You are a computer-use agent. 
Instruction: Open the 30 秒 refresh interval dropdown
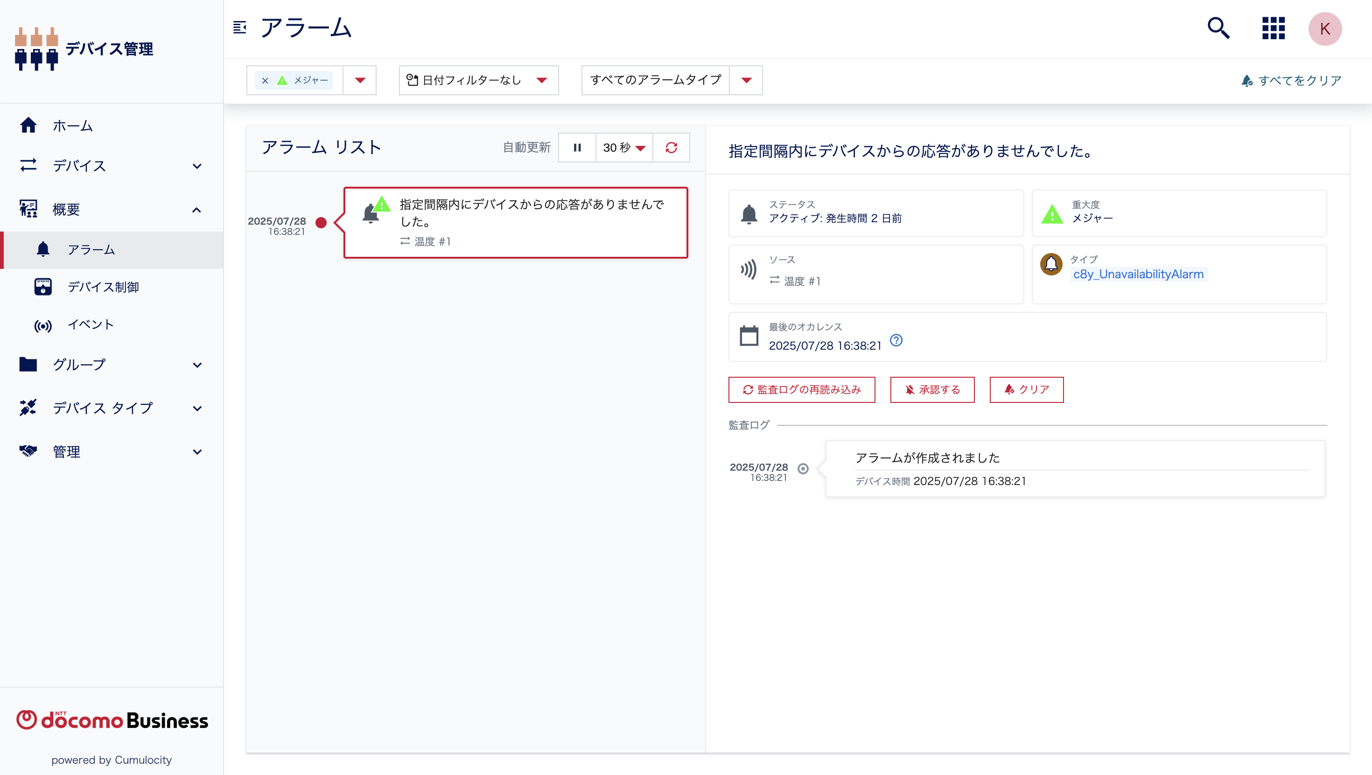click(x=623, y=147)
